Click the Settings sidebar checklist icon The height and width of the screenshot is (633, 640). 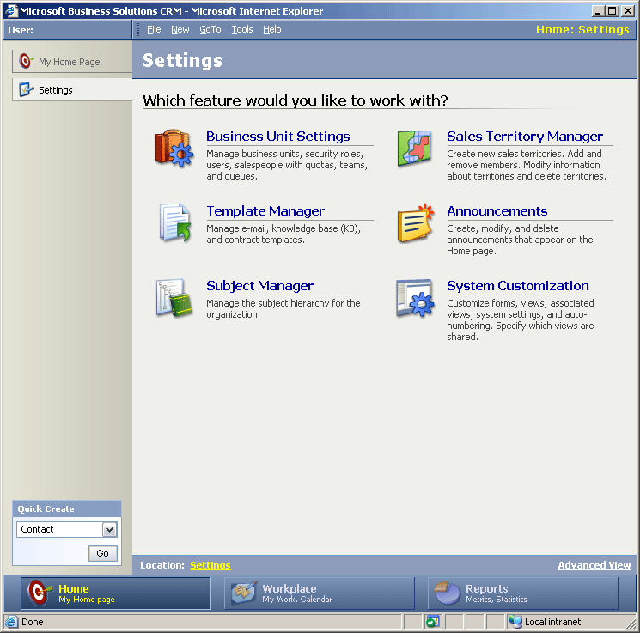26,89
